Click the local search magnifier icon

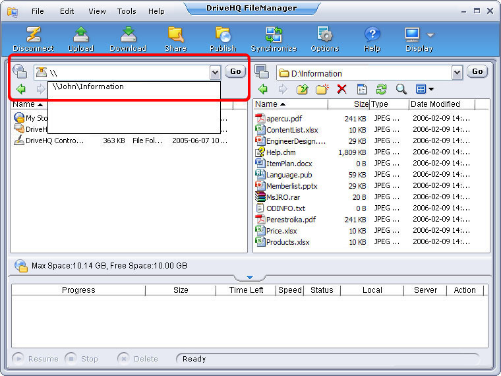tap(401, 89)
